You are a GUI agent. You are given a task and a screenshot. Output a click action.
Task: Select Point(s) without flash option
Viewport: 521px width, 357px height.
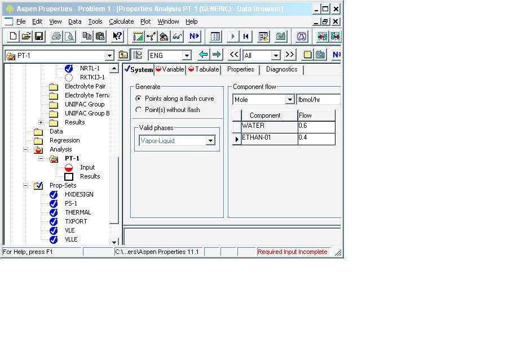click(168, 110)
